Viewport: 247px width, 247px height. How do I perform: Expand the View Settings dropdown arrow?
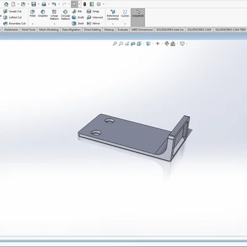[x=186, y=43]
